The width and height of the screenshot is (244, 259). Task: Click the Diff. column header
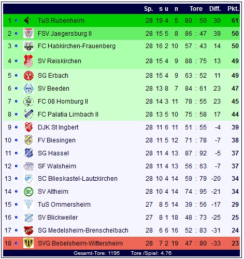click(x=215, y=9)
